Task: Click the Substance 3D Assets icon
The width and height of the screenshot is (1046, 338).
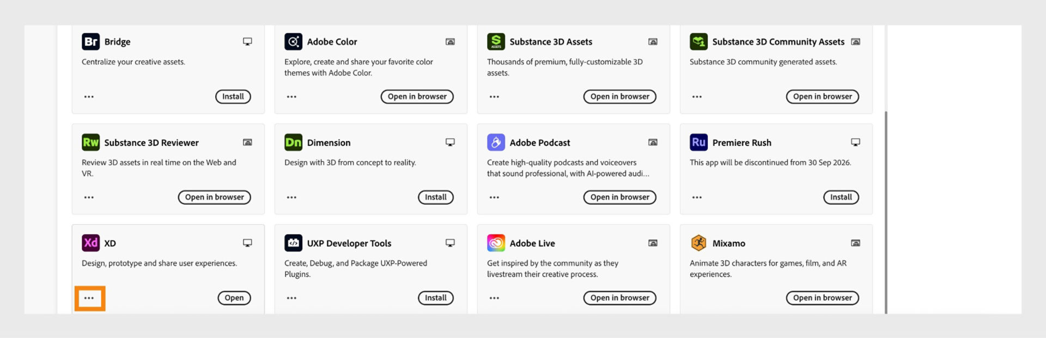Action: click(x=496, y=41)
